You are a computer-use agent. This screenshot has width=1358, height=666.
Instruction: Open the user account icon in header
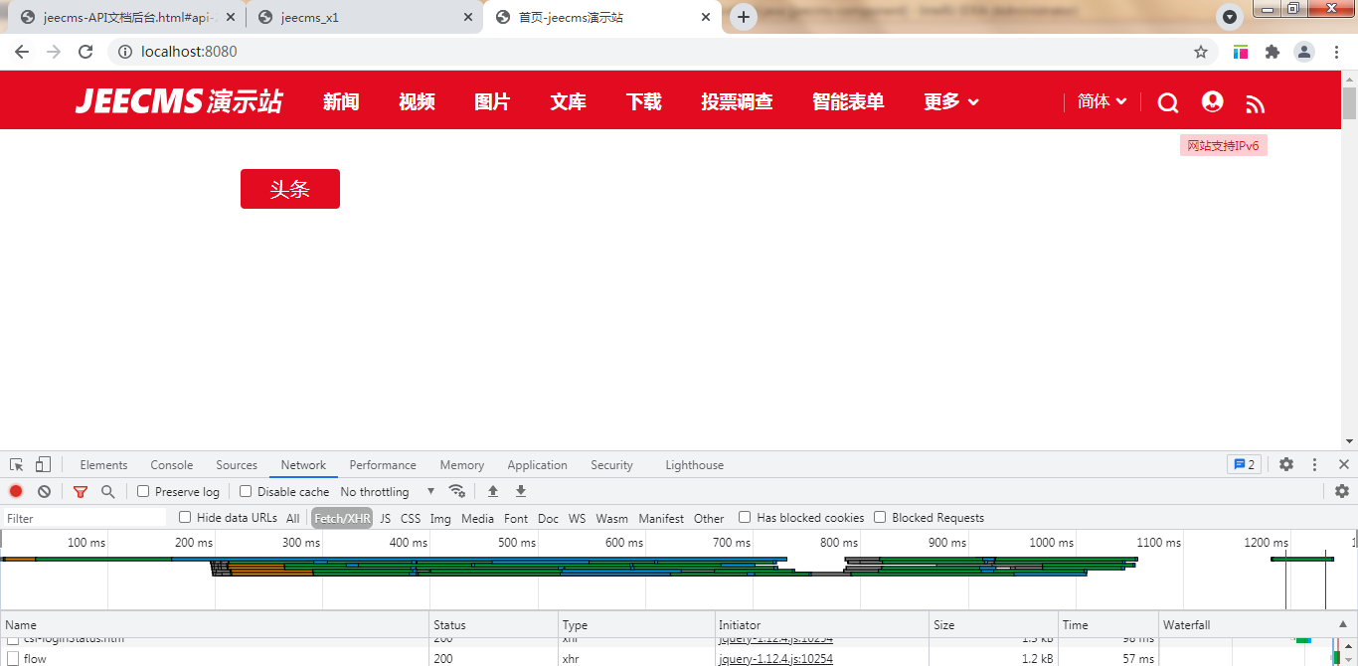(x=1212, y=101)
